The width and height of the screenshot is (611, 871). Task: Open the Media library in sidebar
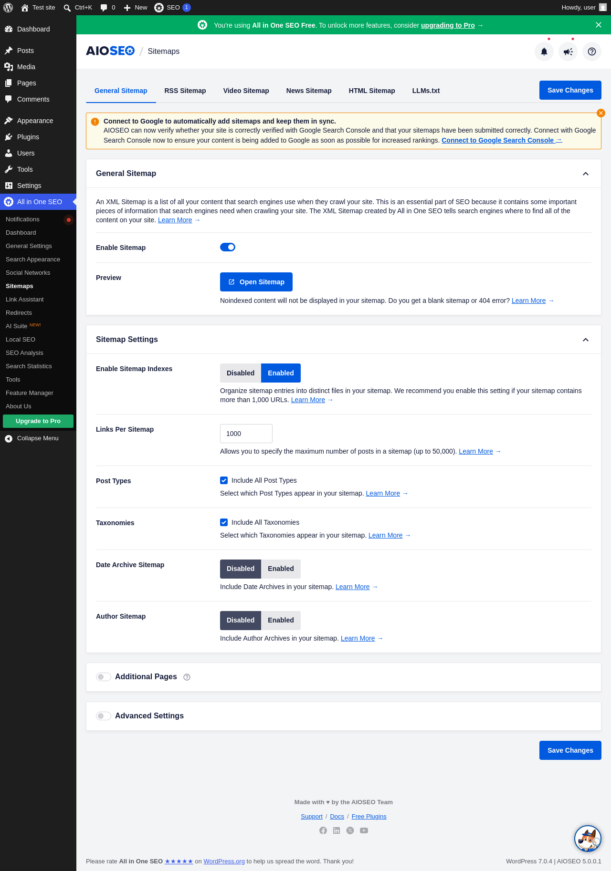coord(38,67)
